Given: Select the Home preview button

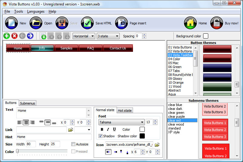Looking at the screenshot, I should click(18, 48).
